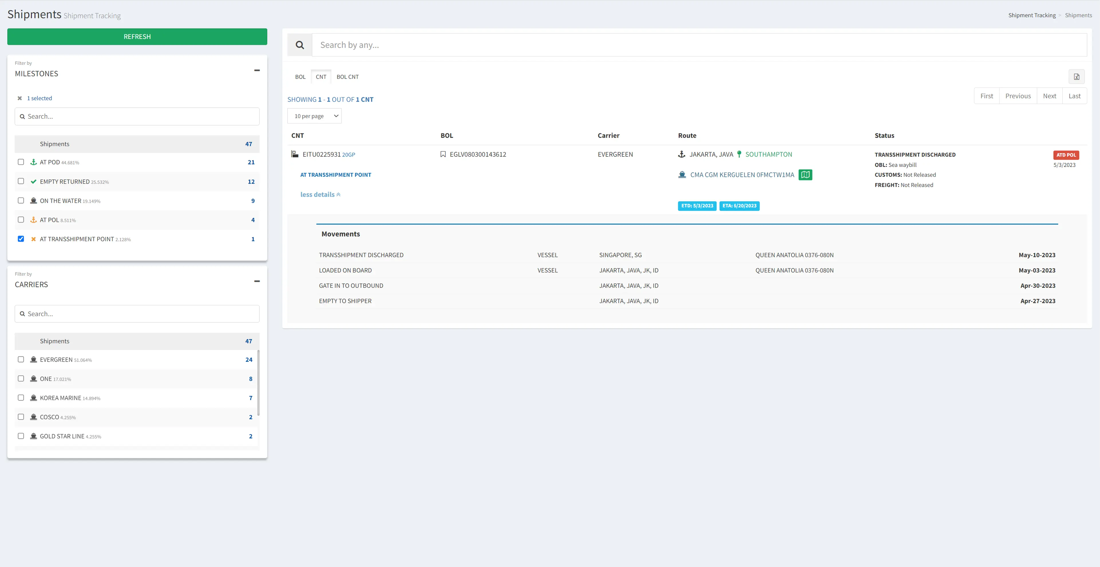The image size is (1100, 567).
Task: Collapse the CARRIERS filter panel
Action: (x=257, y=281)
